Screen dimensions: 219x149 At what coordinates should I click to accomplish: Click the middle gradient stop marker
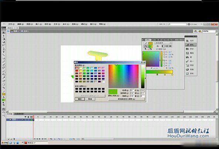(x=165, y=75)
